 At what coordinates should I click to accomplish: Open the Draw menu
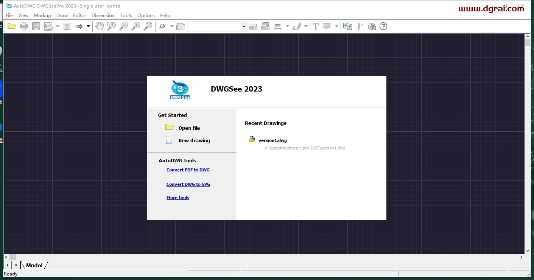click(x=62, y=16)
